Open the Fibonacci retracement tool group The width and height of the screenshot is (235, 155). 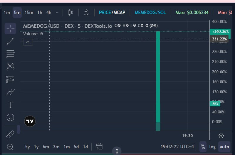10,54
